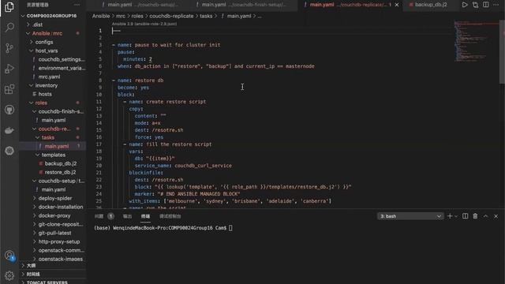
Task: Click into the terminal prompt line
Action: coord(163,228)
